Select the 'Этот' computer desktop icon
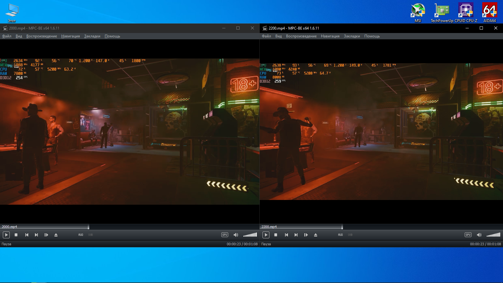Image resolution: width=503 pixels, height=283 pixels. pyautogui.click(x=12, y=13)
